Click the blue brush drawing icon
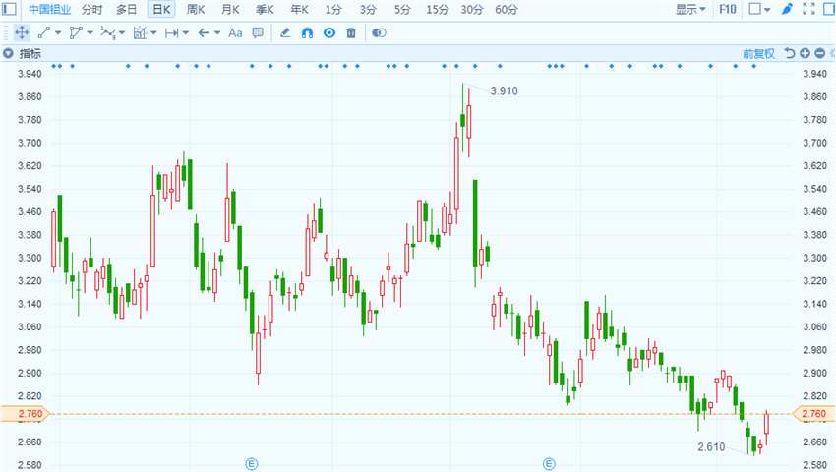Image resolution: width=836 pixels, height=472 pixels. click(787, 9)
